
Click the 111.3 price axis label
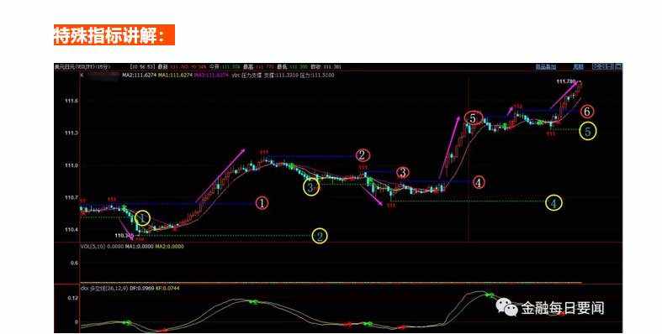click(71, 133)
